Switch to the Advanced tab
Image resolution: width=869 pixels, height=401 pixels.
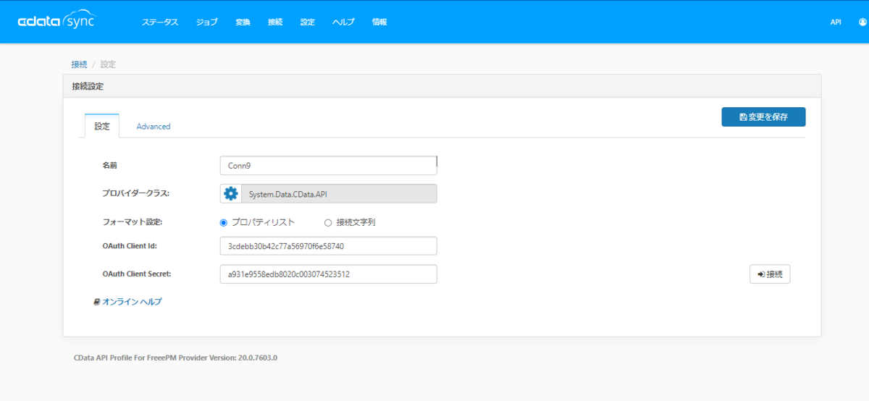point(154,126)
